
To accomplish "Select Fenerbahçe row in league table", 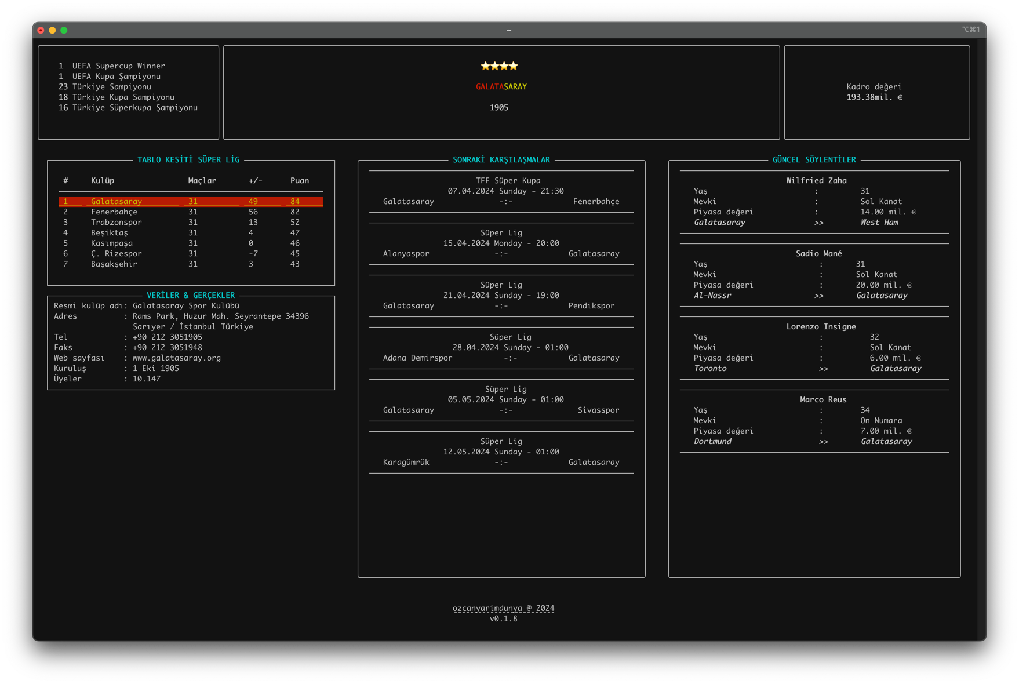I will [x=191, y=212].
